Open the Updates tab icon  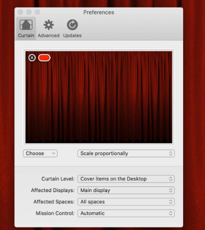tap(72, 25)
